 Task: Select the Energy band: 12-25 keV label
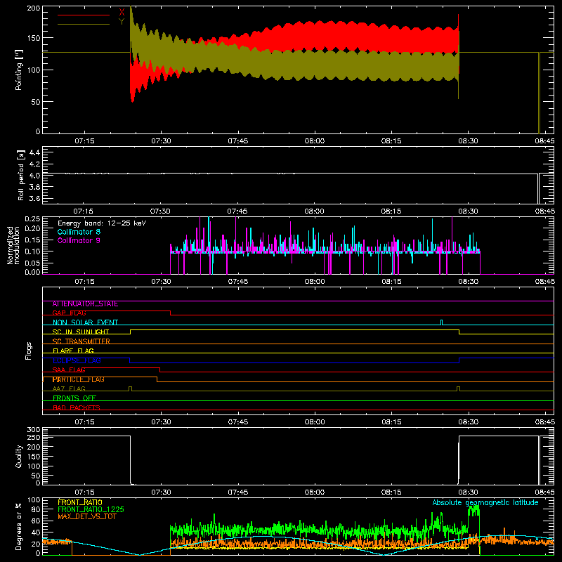(x=102, y=223)
